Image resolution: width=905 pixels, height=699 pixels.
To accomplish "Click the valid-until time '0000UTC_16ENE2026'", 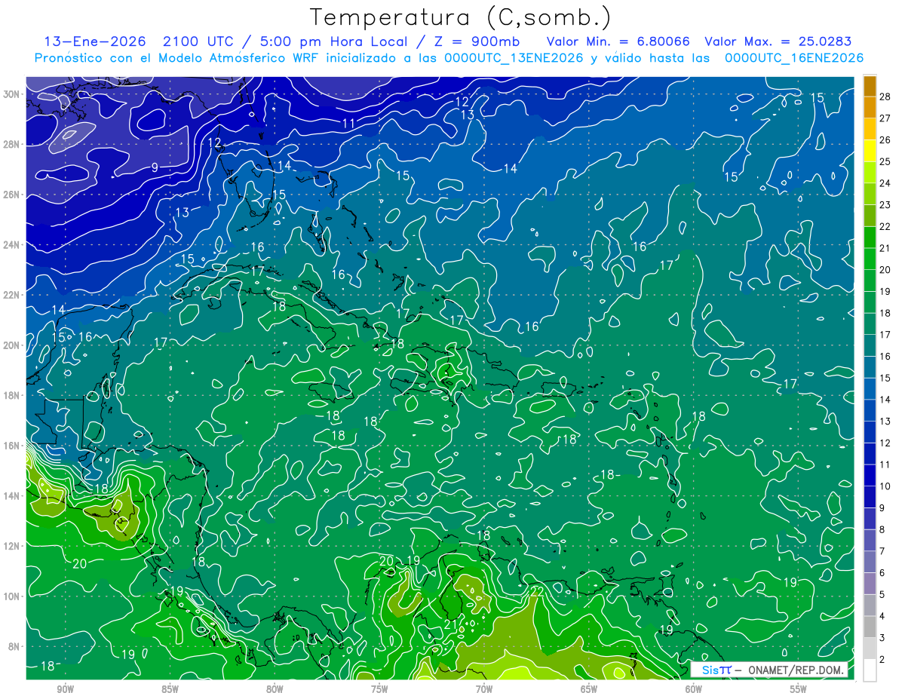I will 794,58.
